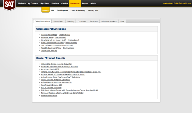
Task: Select the Calcs/Illustrations tab
Action: coord(42,21)
